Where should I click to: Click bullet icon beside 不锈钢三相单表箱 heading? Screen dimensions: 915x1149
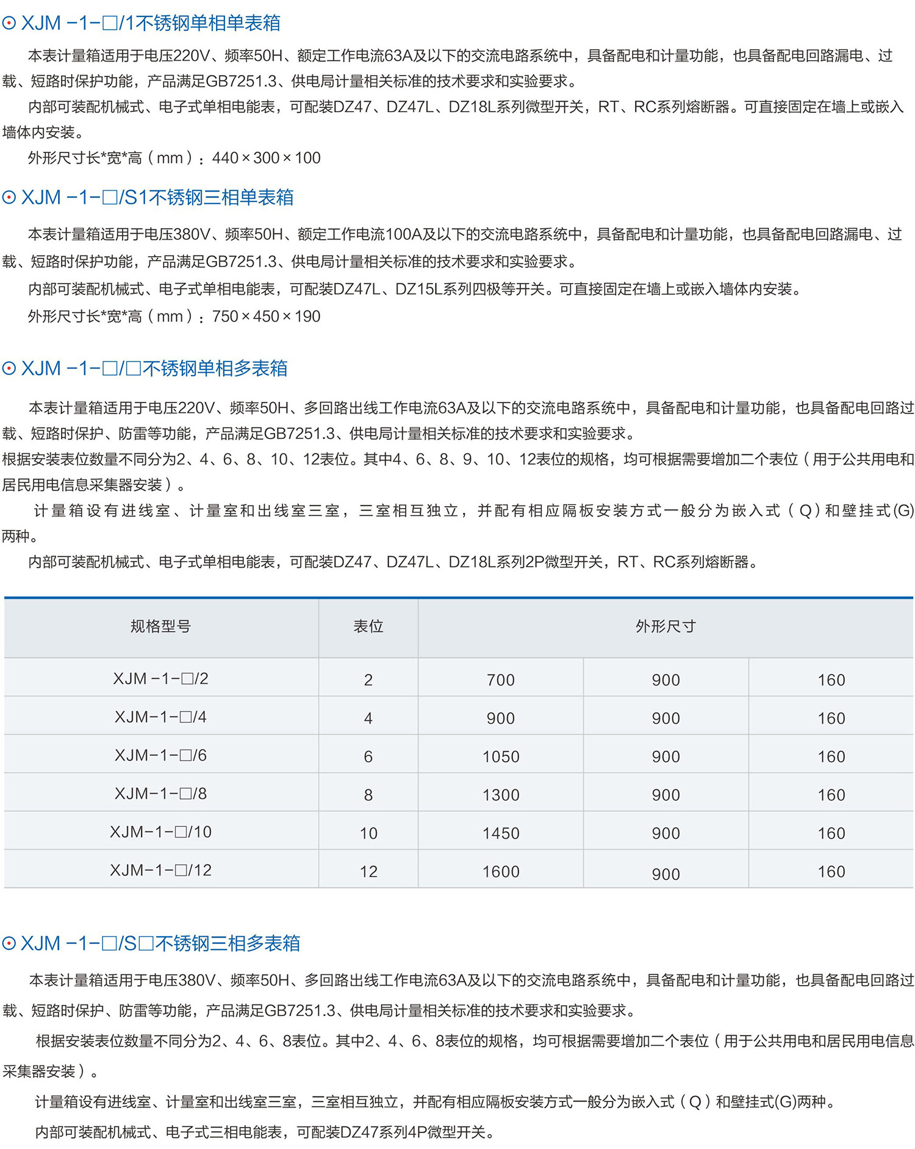(9, 198)
